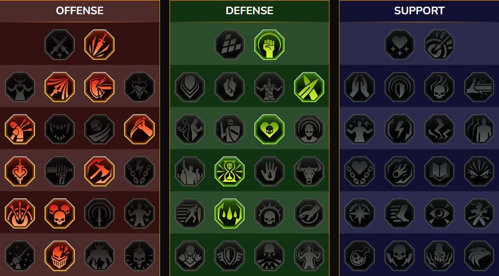Click the glowing green fist mastery
Viewport: 499px width, 276px height.
tap(269, 45)
